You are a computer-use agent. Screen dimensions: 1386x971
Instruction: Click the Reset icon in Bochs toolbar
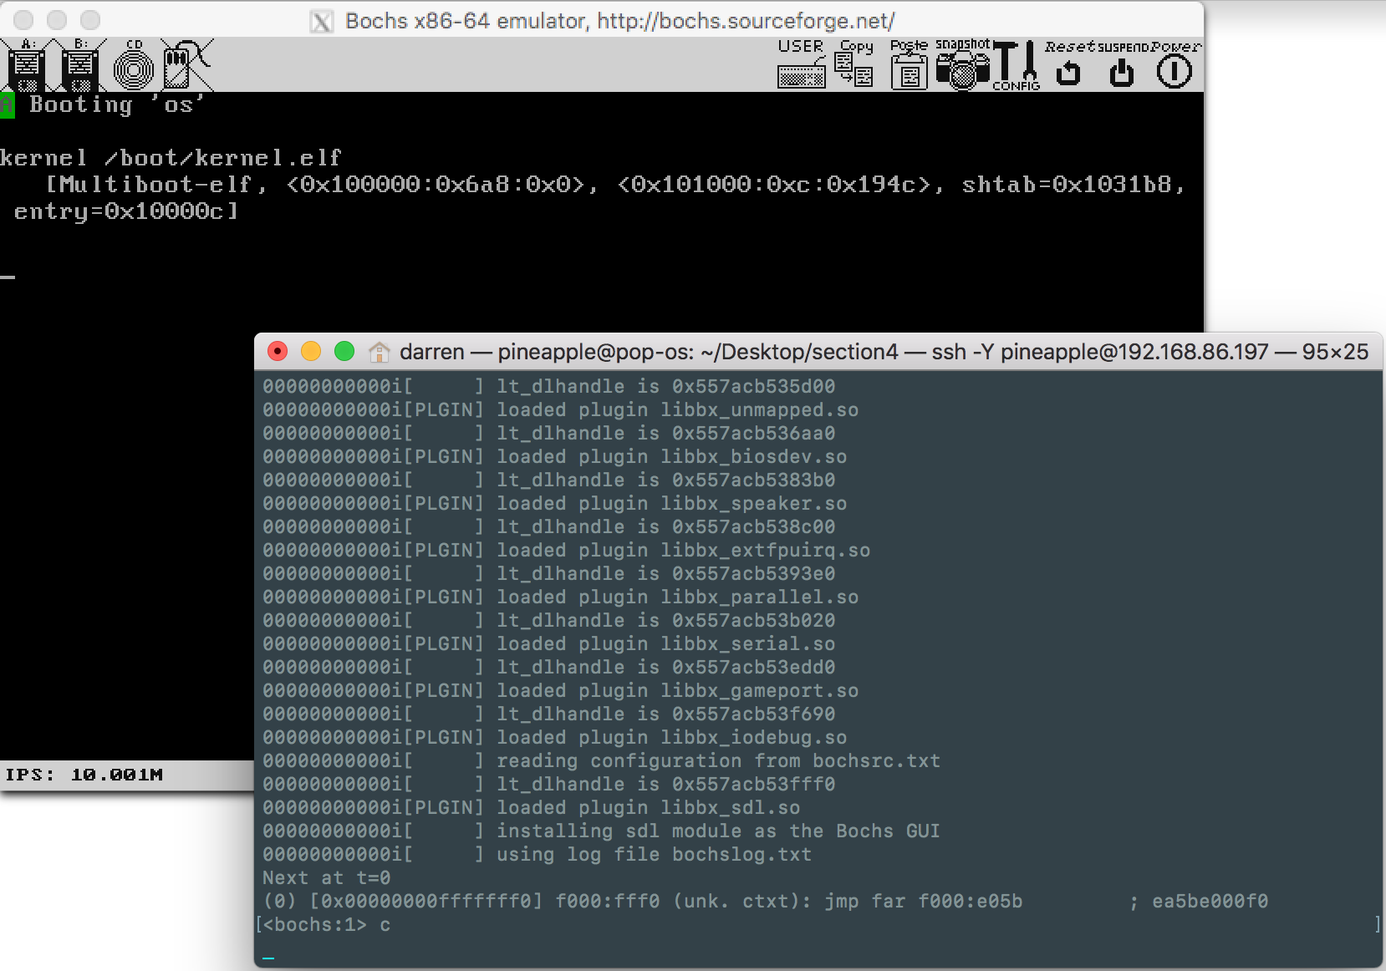[1068, 64]
